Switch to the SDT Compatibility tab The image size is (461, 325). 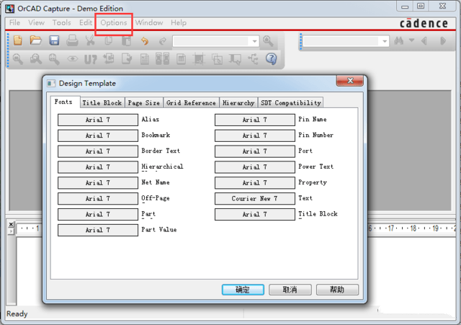291,102
